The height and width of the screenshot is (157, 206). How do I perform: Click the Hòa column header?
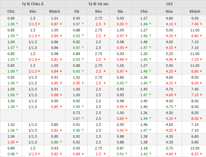[169, 11]
